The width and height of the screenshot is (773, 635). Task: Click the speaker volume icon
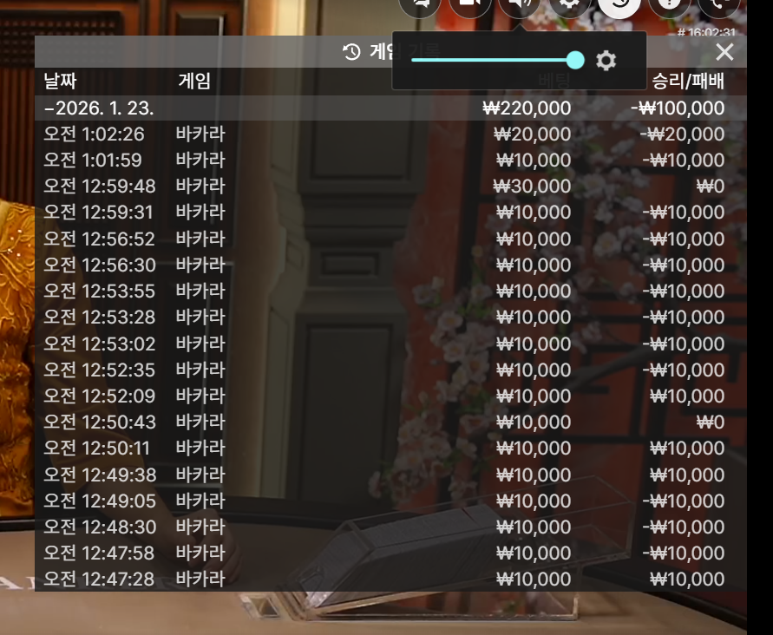point(520,4)
